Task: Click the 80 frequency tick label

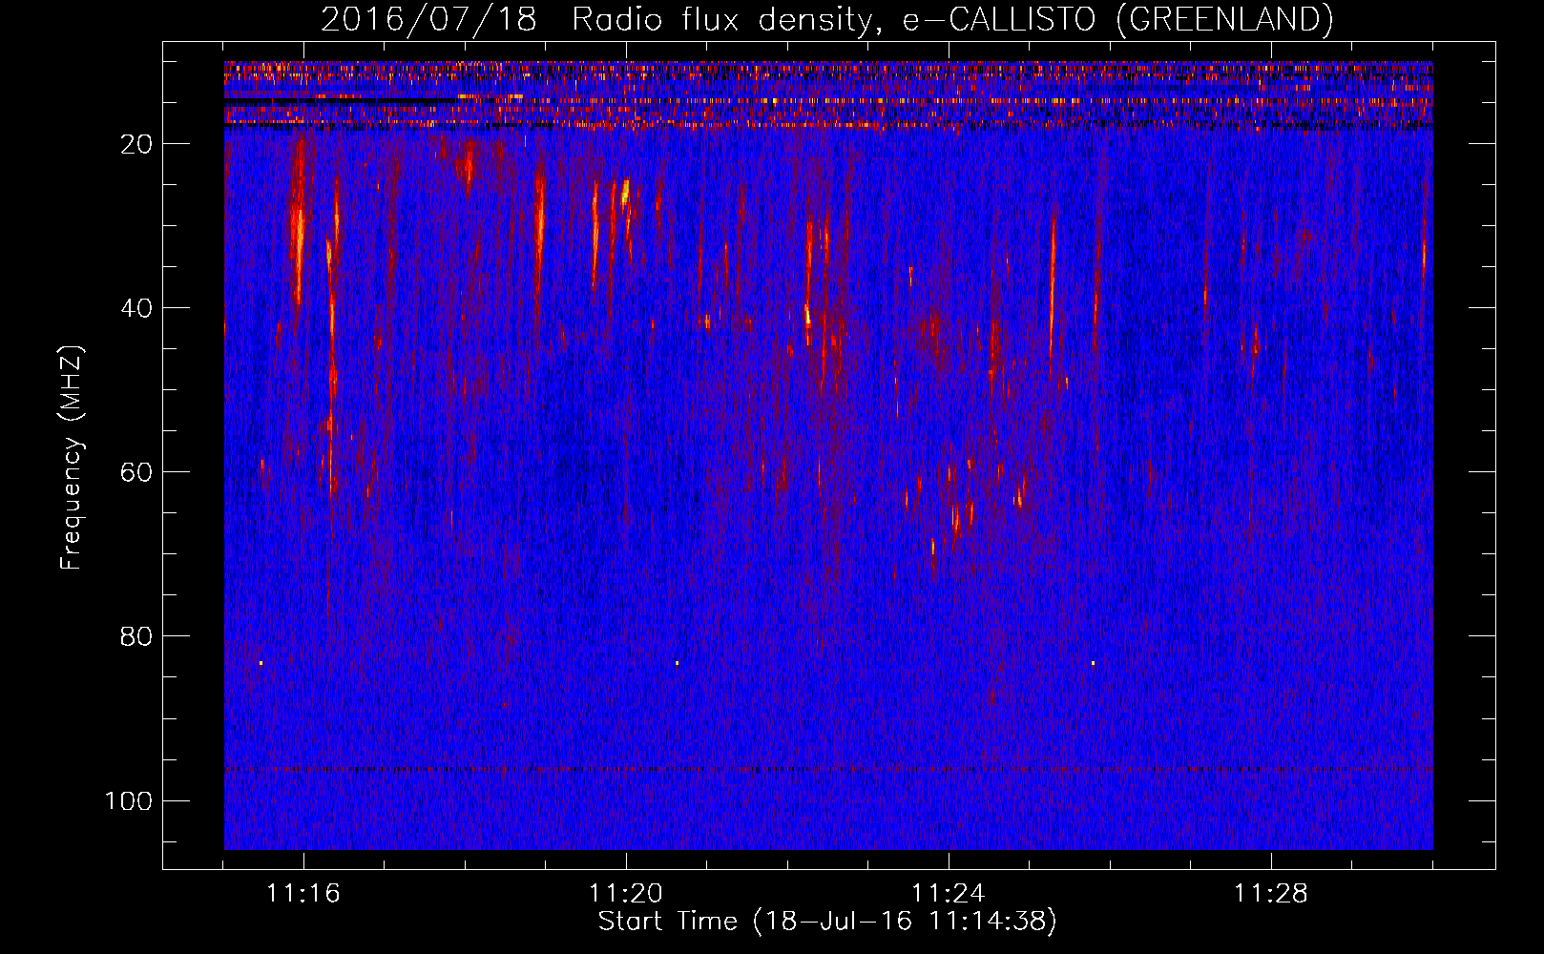Action: click(136, 636)
